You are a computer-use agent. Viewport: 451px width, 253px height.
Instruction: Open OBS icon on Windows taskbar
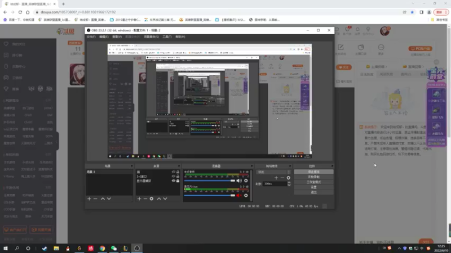(137, 249)
